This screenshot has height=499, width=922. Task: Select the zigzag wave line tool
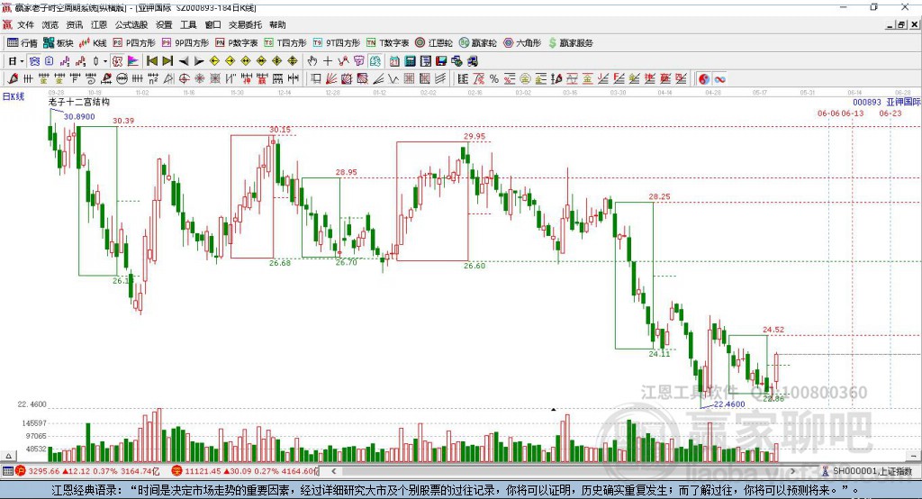pos(393,79)
